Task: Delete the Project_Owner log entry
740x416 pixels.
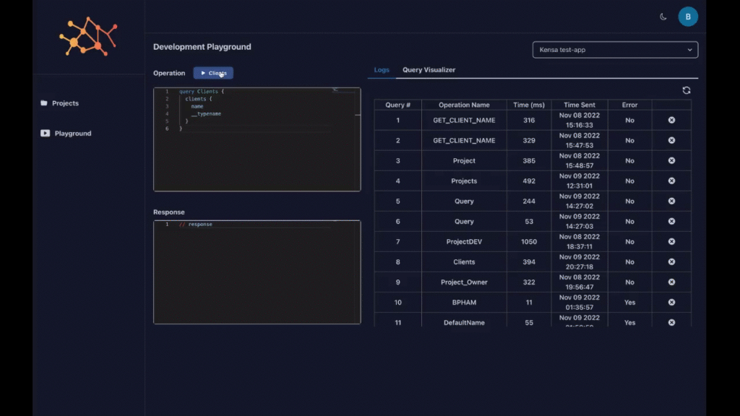Action: [671, 282]
